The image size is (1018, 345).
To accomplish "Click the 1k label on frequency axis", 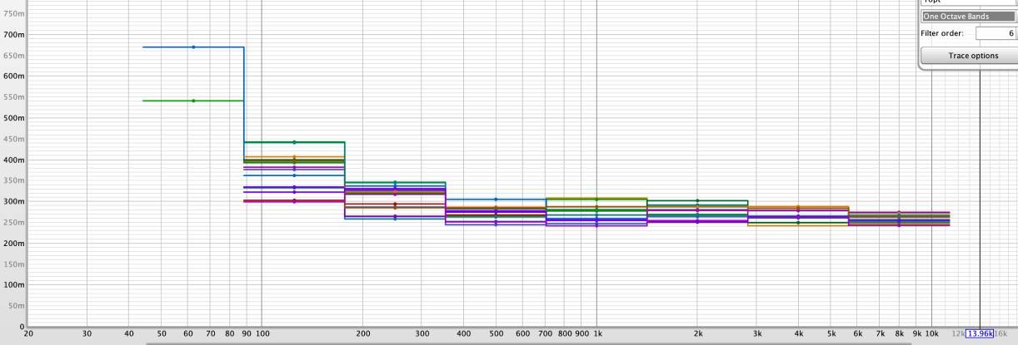I will tap(597, 333).
